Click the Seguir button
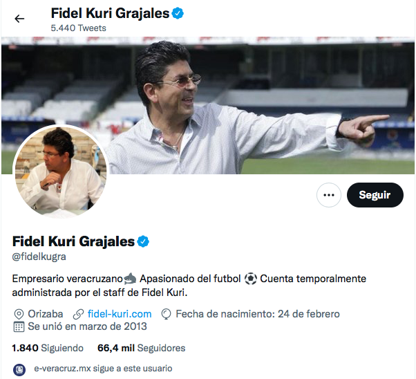The image size is (416, 379). click(x=375, y=195)
